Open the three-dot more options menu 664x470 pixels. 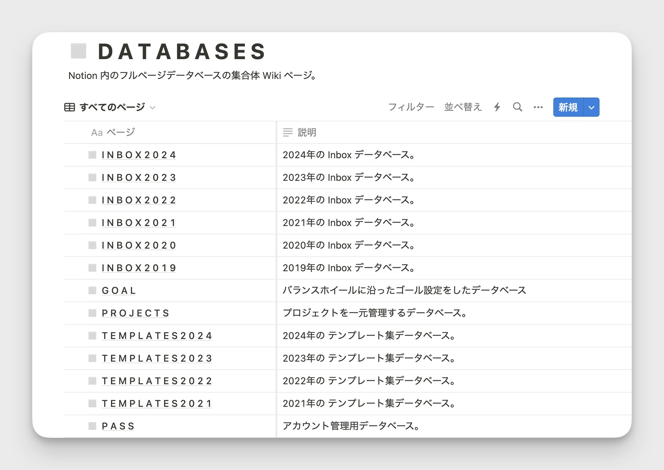click(x=538, y=107)
